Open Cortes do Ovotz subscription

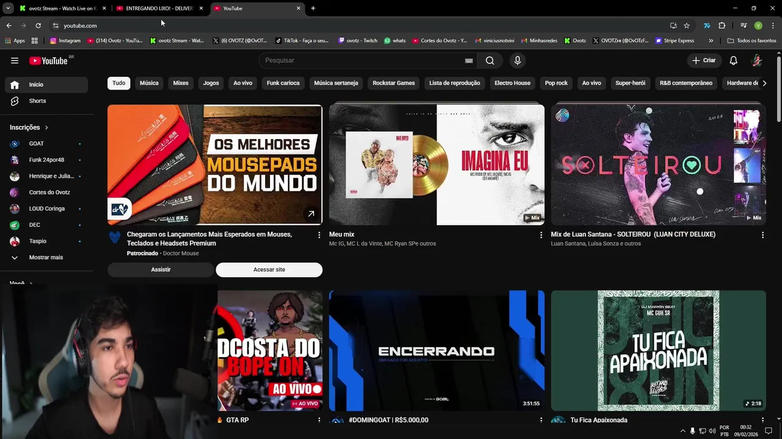click(x=46, y=192)
